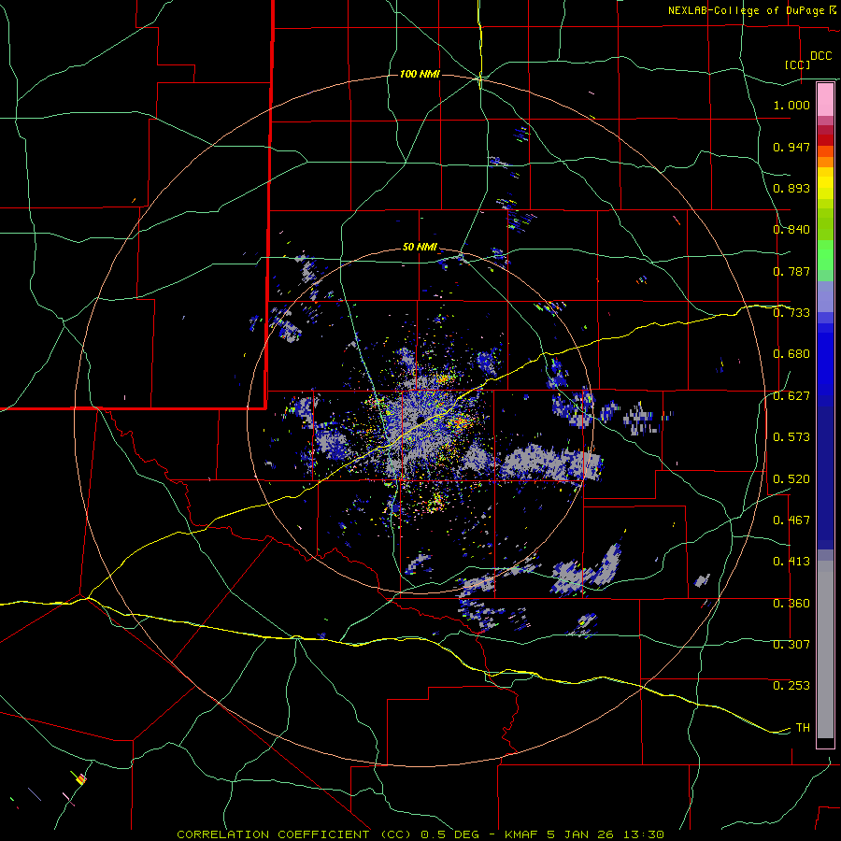
Task: Click the [CC] legend label
Action: 798,64
